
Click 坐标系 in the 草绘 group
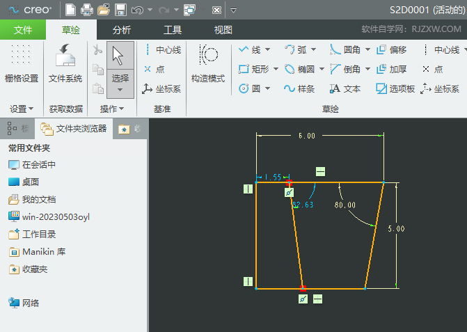(x=440, y=88)
